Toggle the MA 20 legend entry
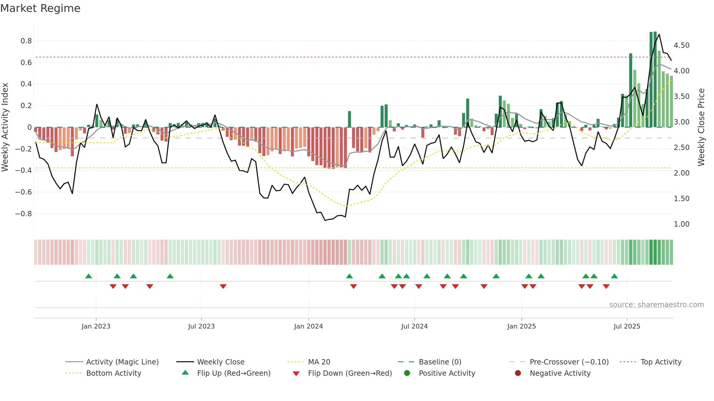 click(x=309, y=362)
